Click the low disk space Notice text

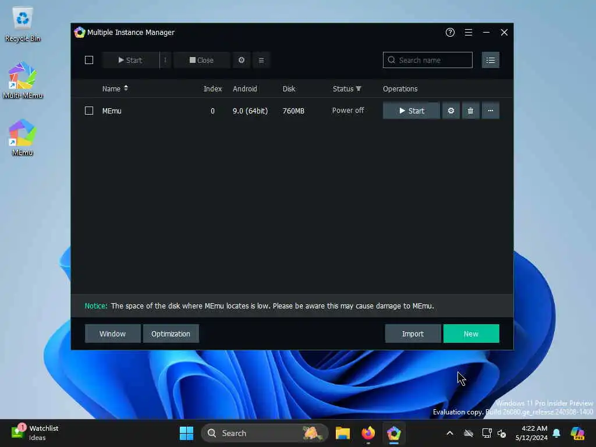259,306
